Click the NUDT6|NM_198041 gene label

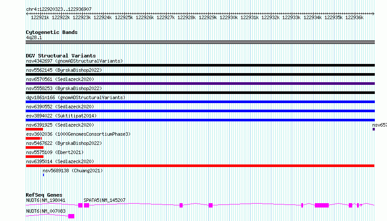[x=46, y=200]
